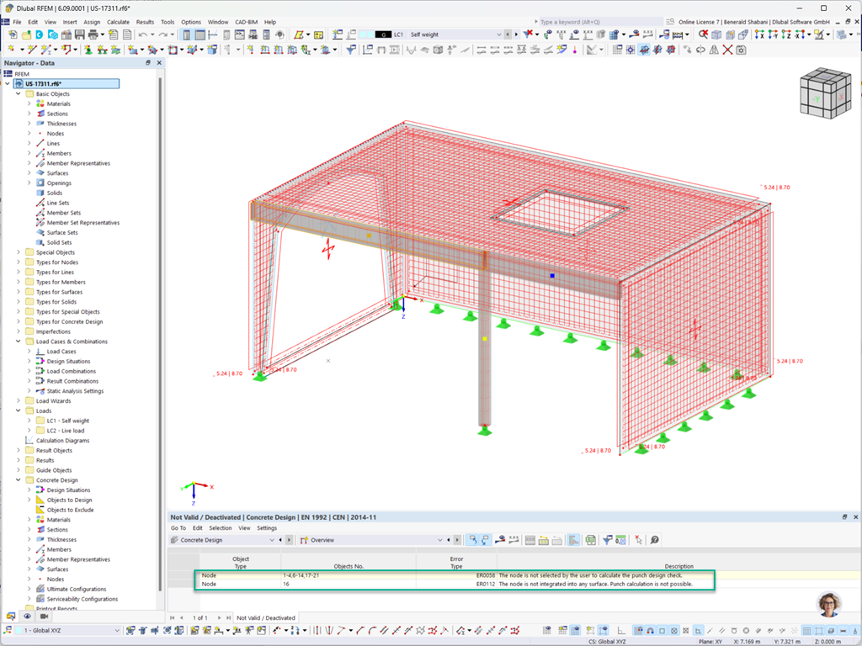Screen dimensions: 862x646
Task: Open the Concrete Design dropdown in table
Action: point(271,540)
